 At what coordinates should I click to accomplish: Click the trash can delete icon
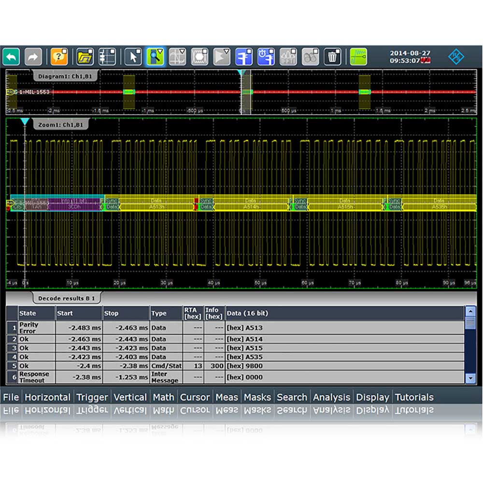click(x=332, y=57)
